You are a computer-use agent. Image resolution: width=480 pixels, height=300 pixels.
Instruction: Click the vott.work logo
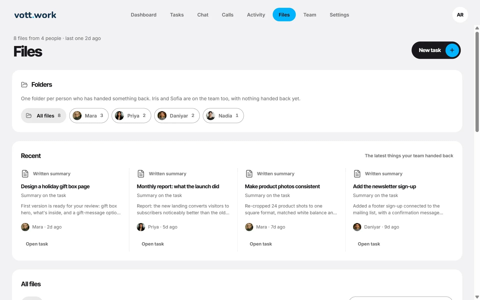click(35, 15)
